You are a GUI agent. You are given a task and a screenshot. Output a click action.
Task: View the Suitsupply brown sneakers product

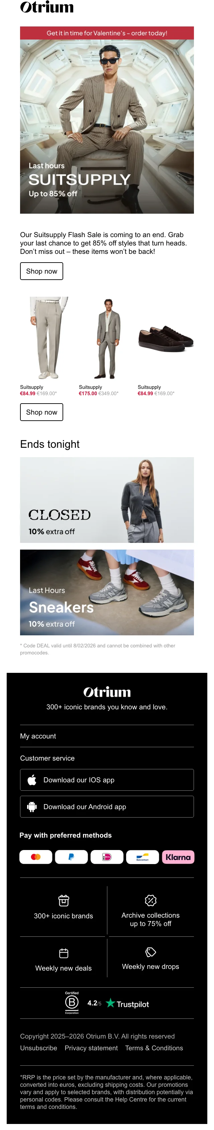point(166,338)
